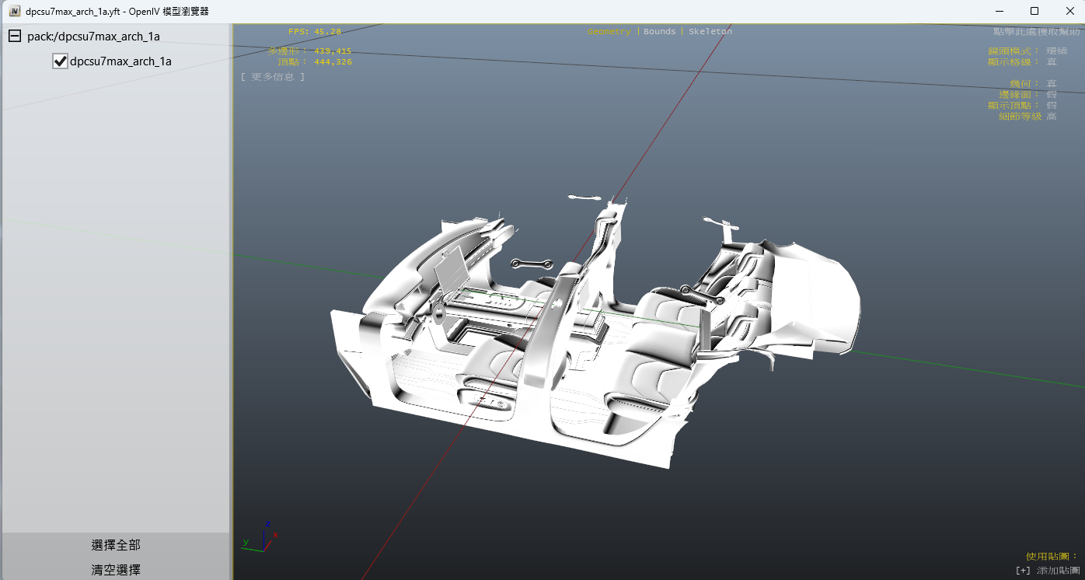The image size is (1085, 580).
Task: Toggle the 顯示頂點 vertices setting
Action: pyautogui.click(x=1051, y=106)
